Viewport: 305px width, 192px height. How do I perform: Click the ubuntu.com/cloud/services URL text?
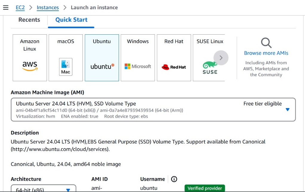[60, 149]
